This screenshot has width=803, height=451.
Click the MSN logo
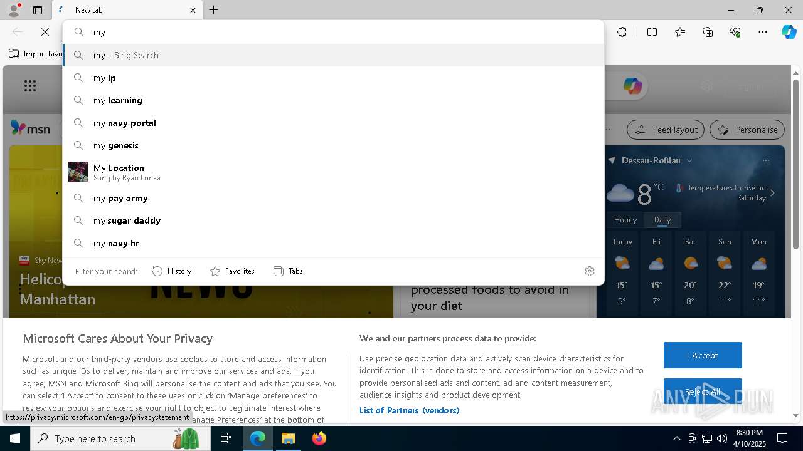tap(30, 128)
